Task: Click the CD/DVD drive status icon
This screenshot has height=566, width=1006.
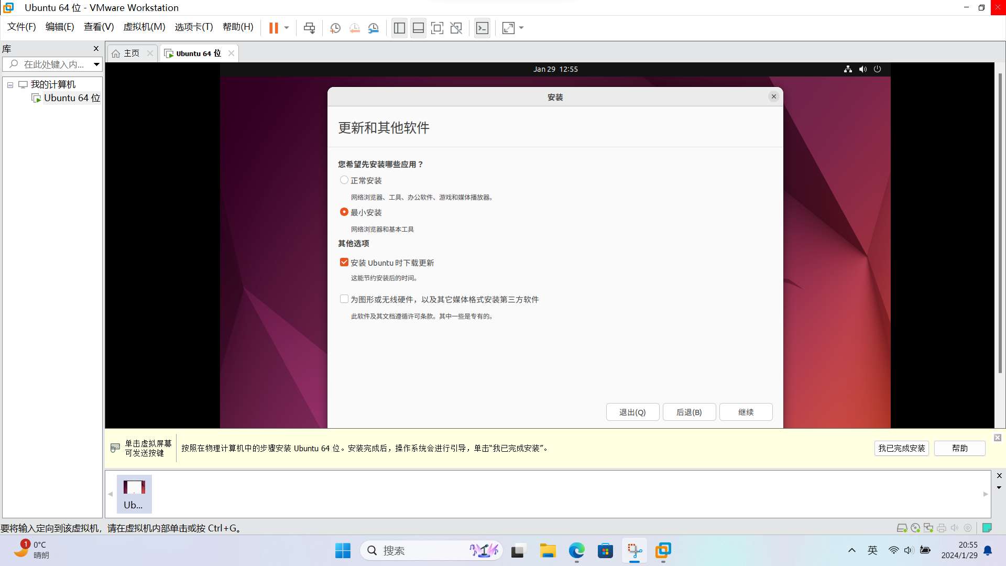Action: (915, 528)
